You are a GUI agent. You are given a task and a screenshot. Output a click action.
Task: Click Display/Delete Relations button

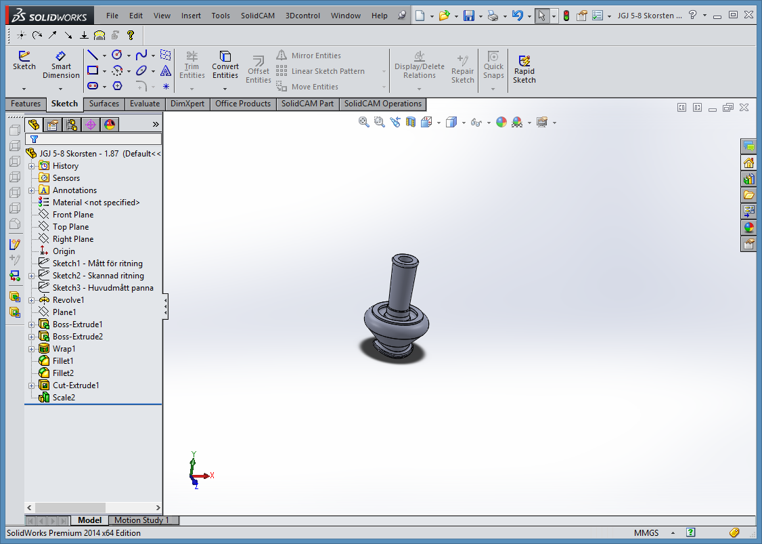point(420,65)
